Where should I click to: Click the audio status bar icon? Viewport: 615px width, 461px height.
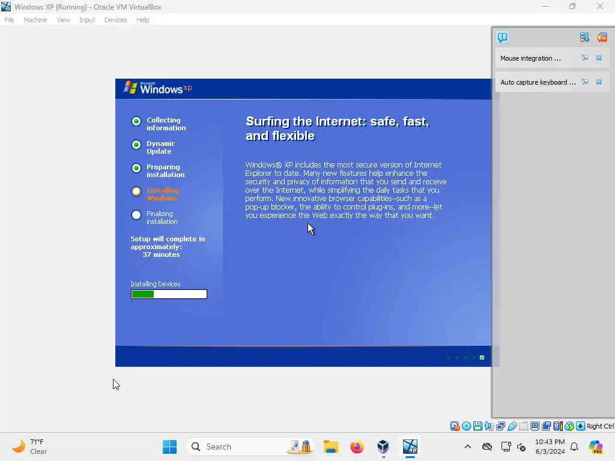coord(489,426)
